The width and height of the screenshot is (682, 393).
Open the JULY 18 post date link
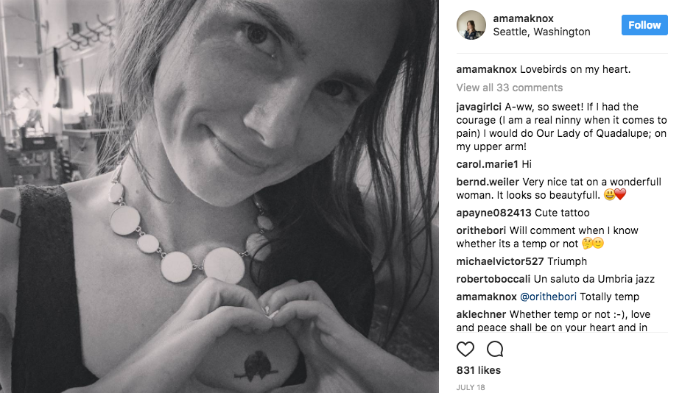click(470, 386)
